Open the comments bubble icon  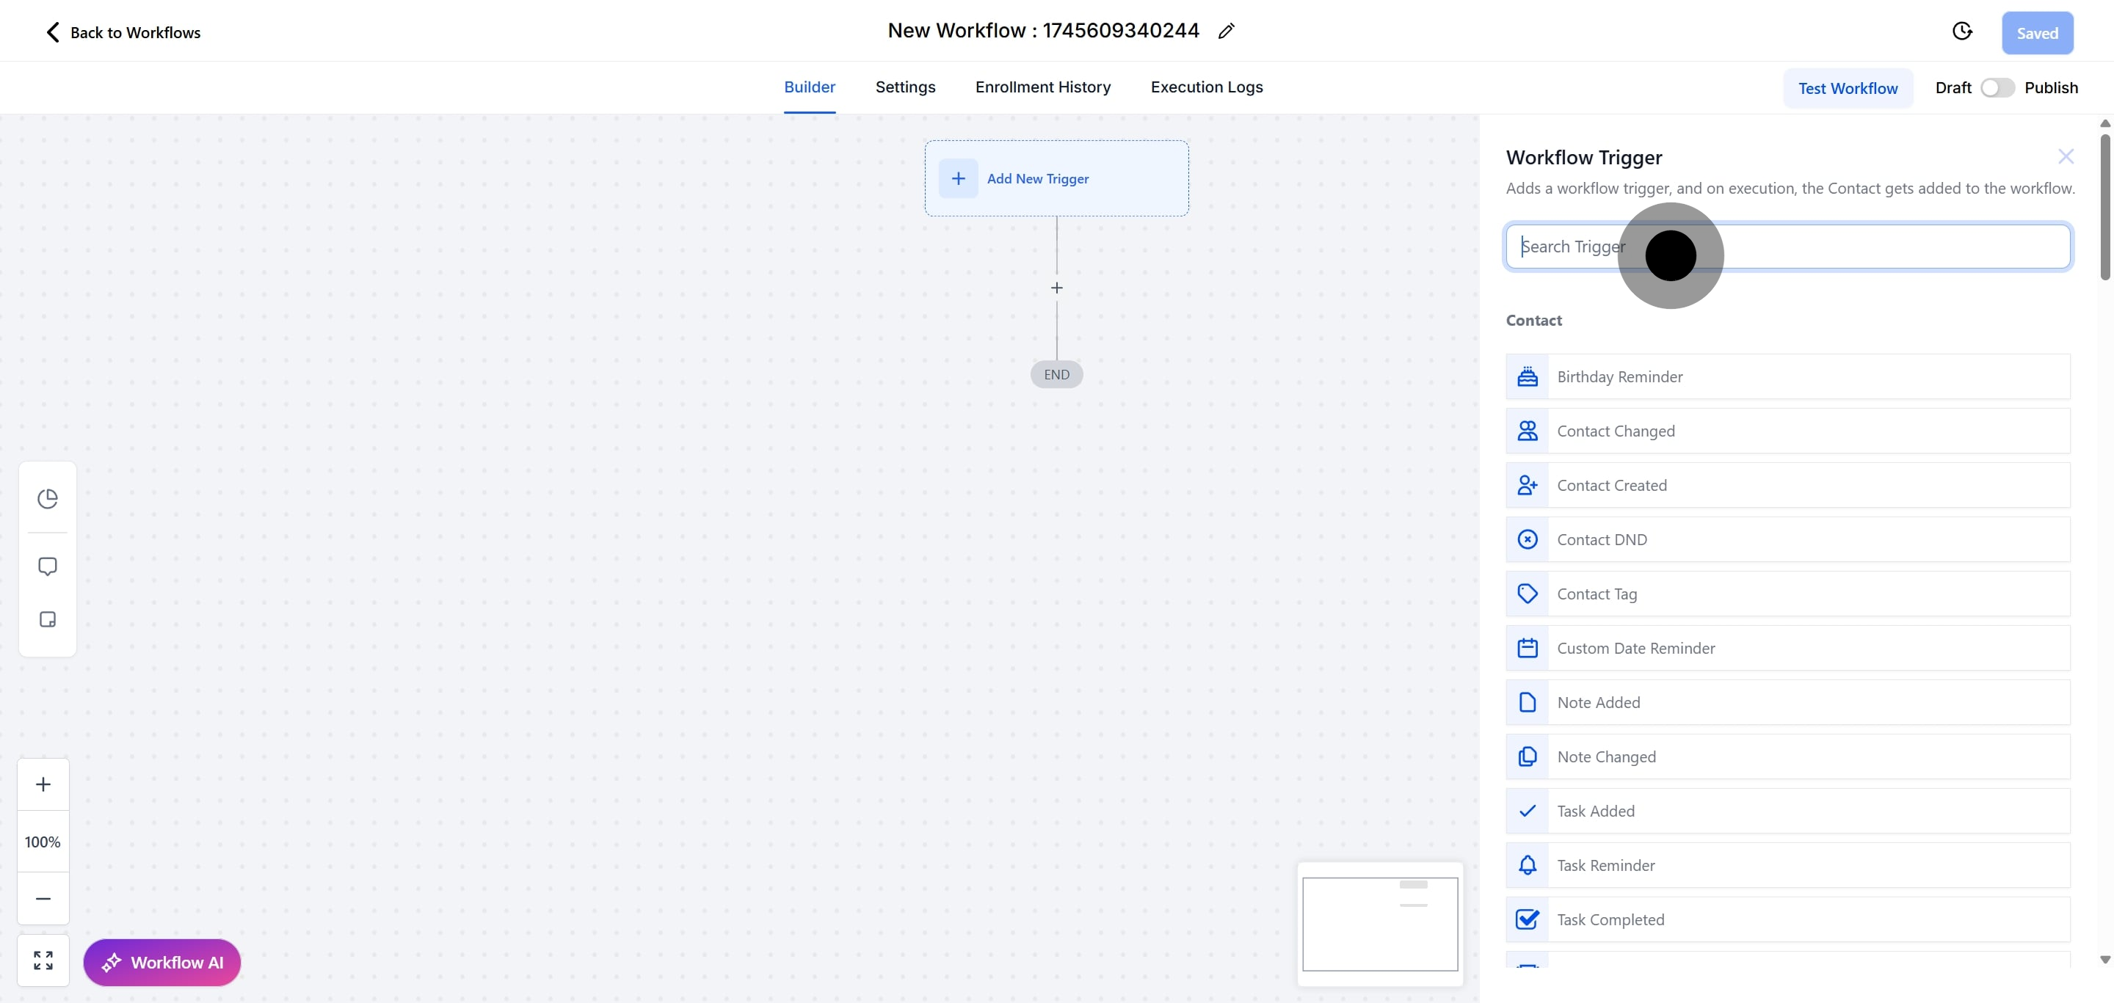point(48,566)
